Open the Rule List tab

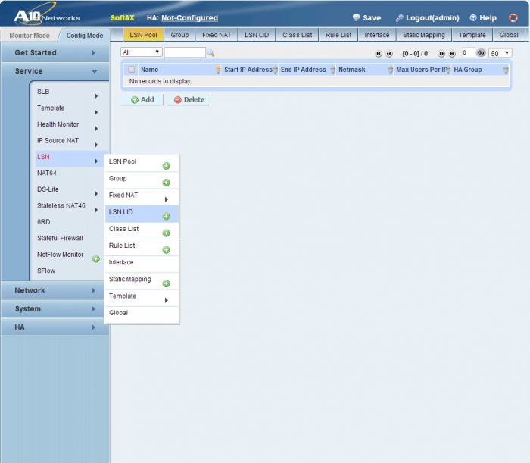(338, 35)
